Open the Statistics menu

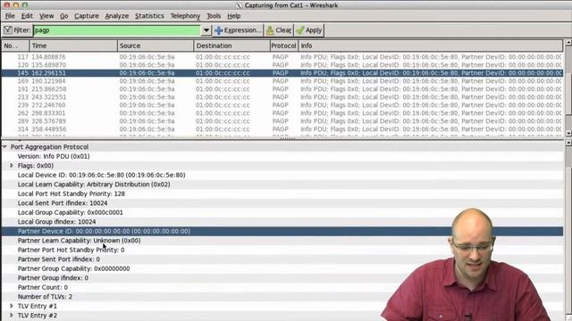click(149, 16)
